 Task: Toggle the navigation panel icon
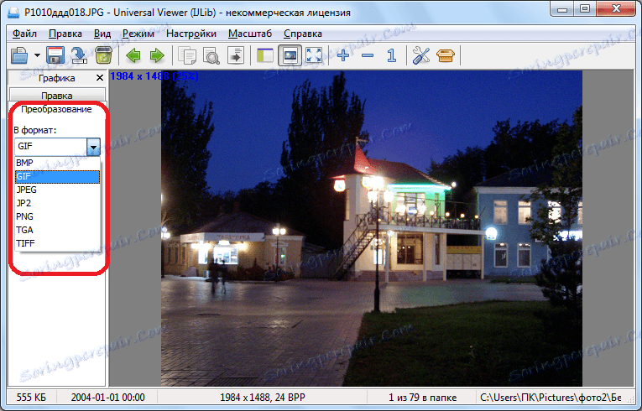(x=265, y=55)
